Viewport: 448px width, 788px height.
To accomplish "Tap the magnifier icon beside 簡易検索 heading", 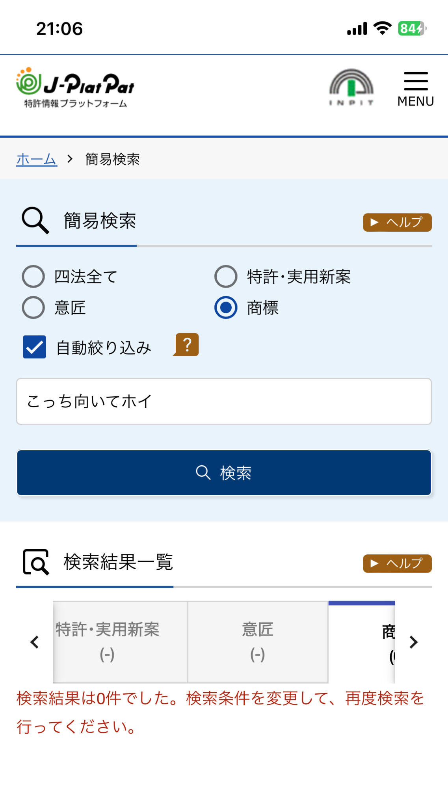I will click(x=35, y=220).
